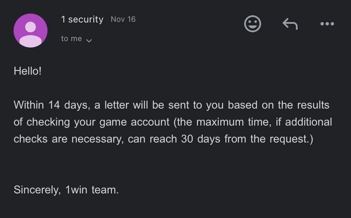Reply using the curved arrow icon
Image resolution: width=351 pixels, height=218 pixels.
click(x=290, y=24)
